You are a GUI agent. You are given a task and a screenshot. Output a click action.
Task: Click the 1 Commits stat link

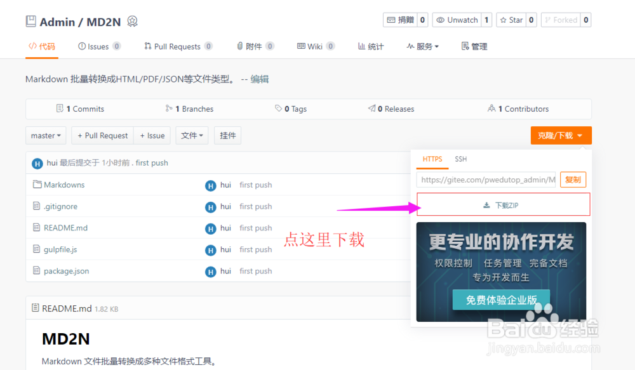pos(80,109)
